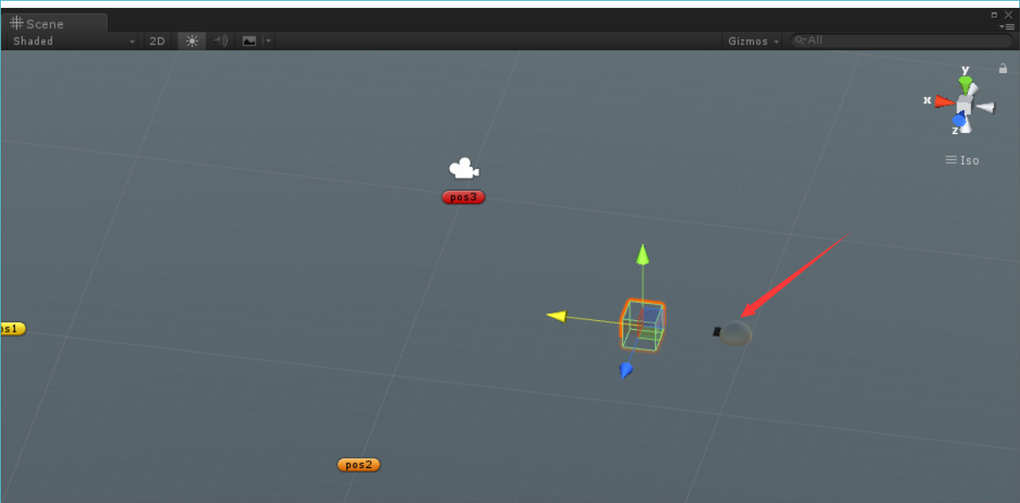1020x503 pixels.
Task: Open the Scene panel options menu
Action: click(1006, 27)
